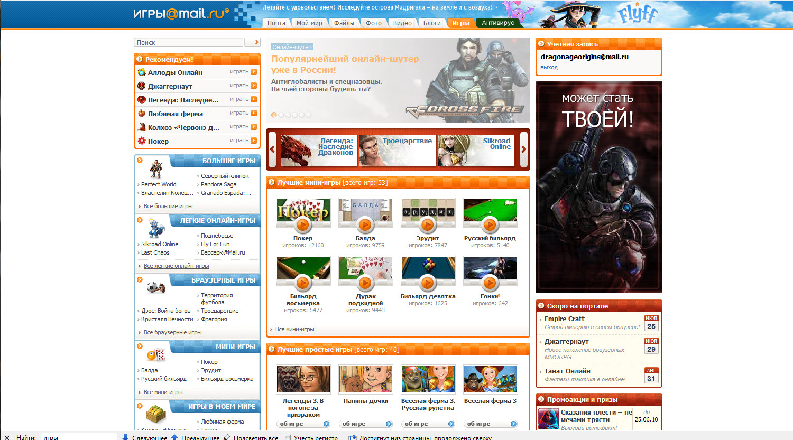
Task: Open Все браузерные игры link
Action: coord(173,332)
